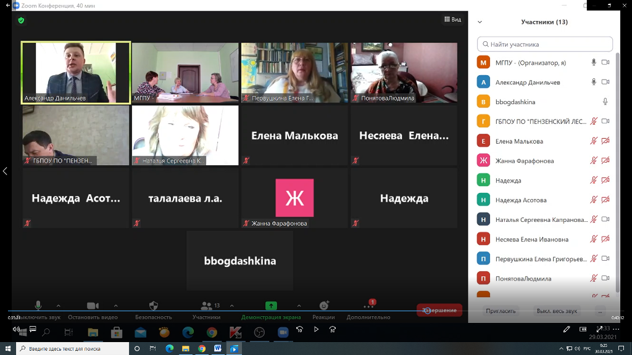
Task: Open Reactions (Реакции) smiley icon
Action: click(x=324, y=306)
